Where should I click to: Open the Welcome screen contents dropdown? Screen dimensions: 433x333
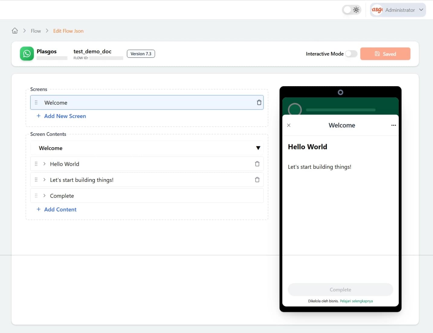pyautogui.click(x=258, y=148)
